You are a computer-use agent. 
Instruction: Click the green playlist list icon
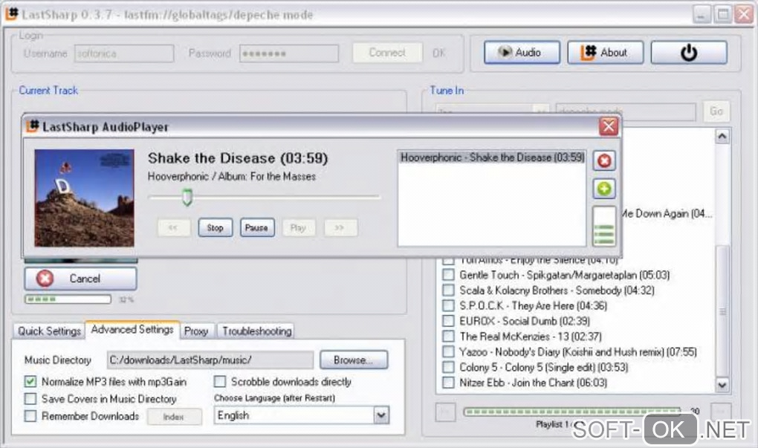(604, 226)
